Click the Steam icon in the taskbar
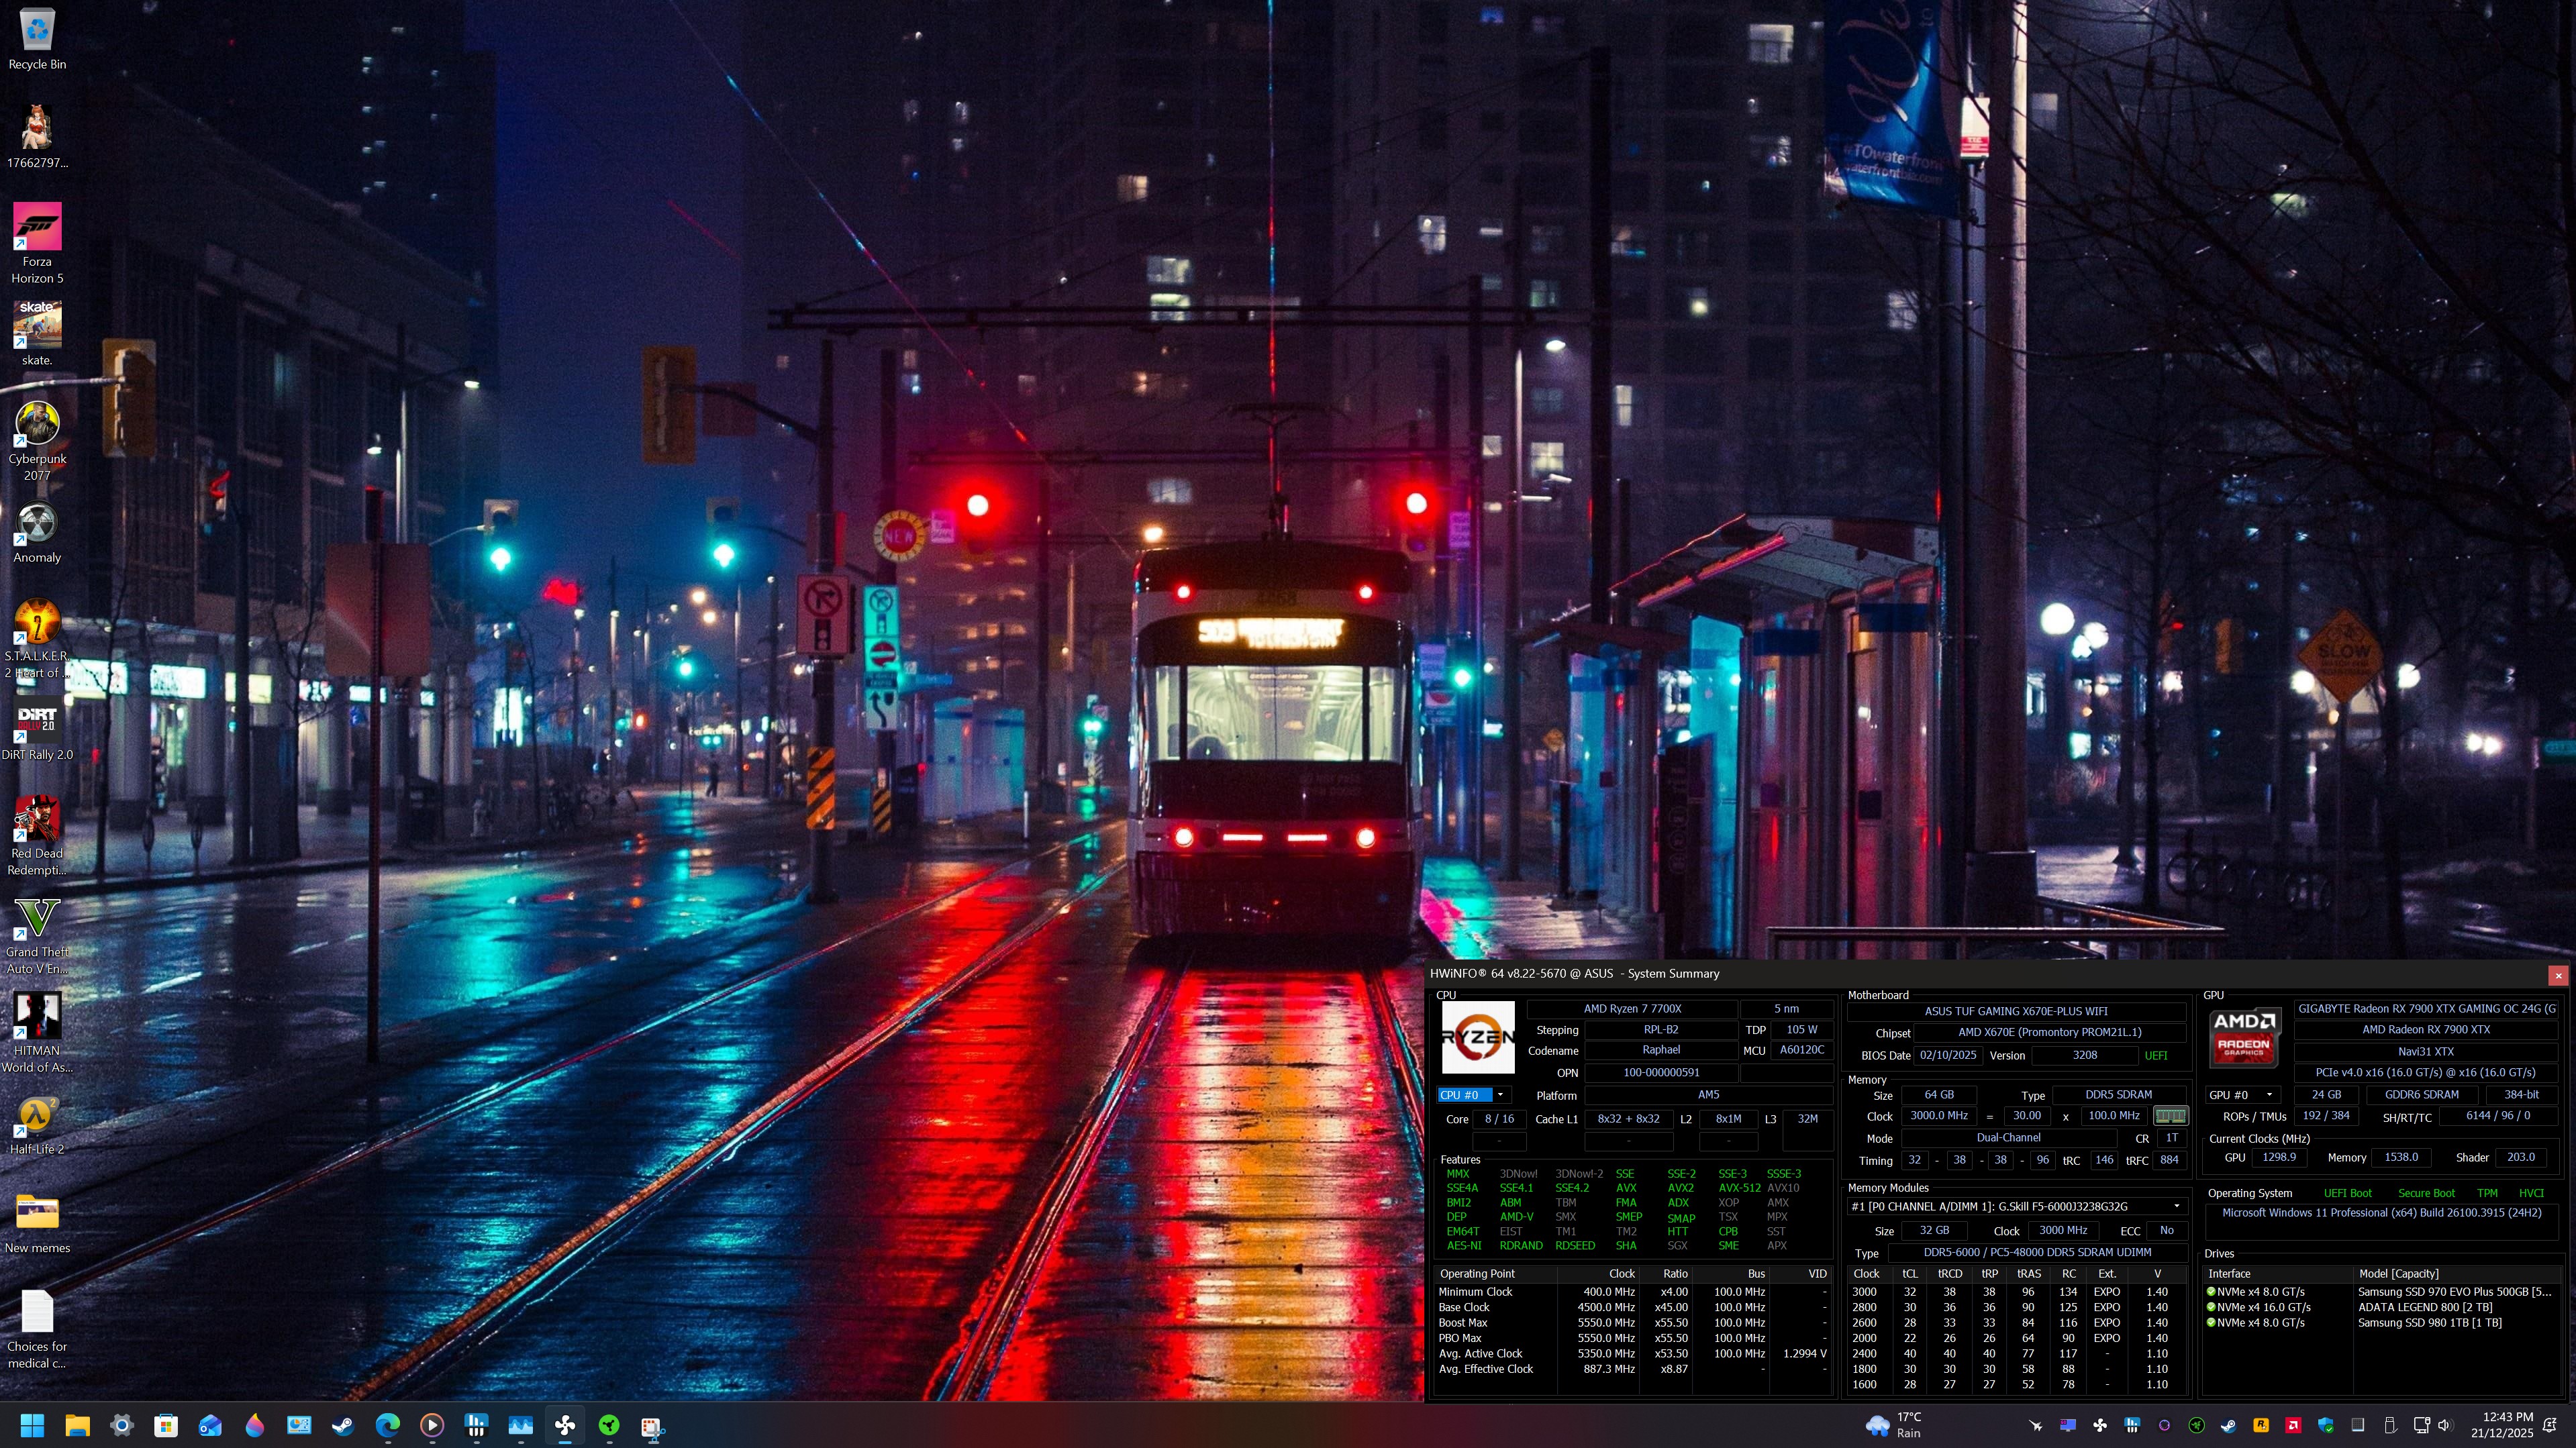This screenshot has width=2576, height=1448. 343,1426
